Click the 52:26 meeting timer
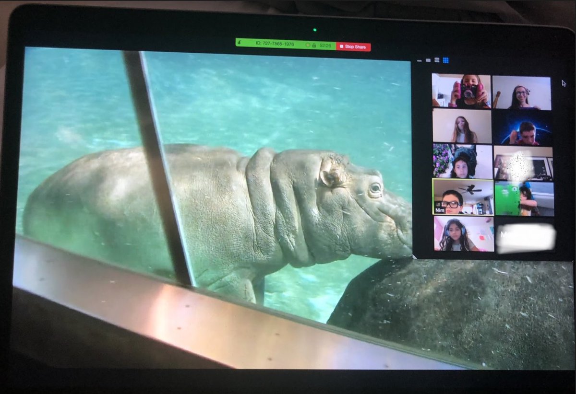The height and width of the screenshot is (394, 576). 325,46
